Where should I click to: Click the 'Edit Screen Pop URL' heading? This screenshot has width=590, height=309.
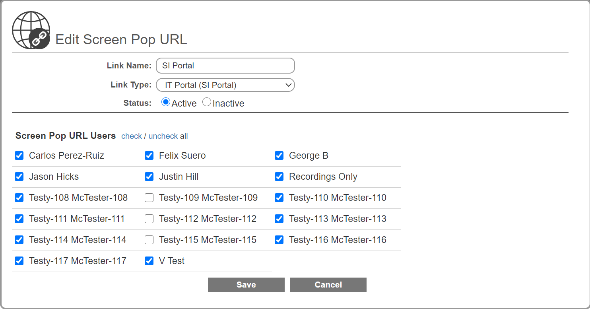coord(121,40)
